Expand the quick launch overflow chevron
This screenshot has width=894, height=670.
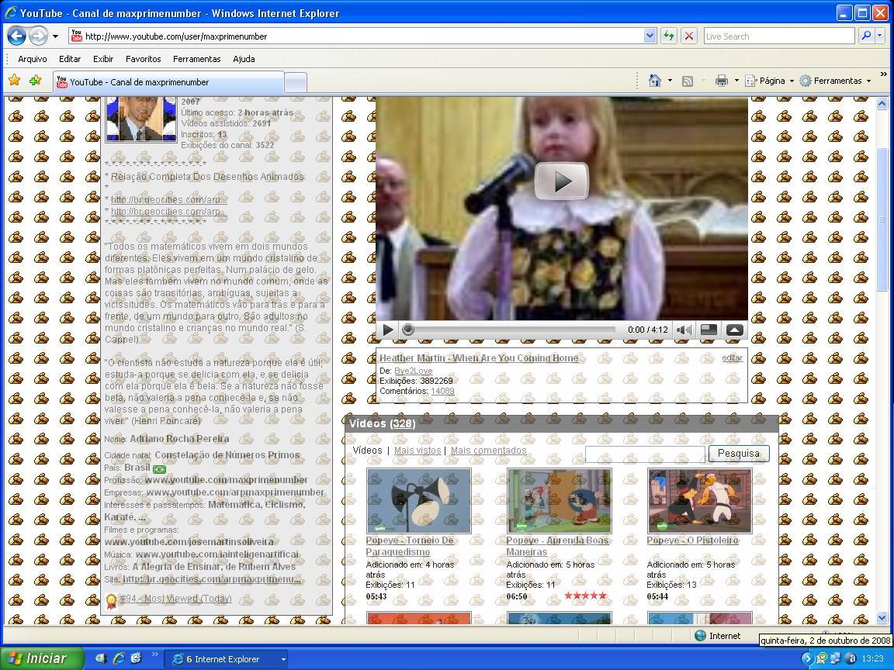pyautogui.click(x=154, y=655)
